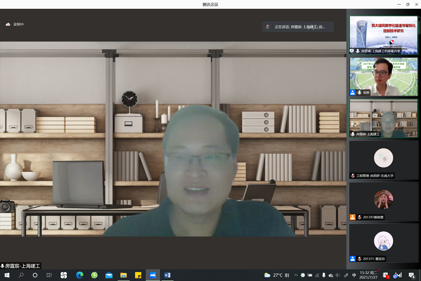The width and height of the screenshot is (421, 281).
Task: Click the 中 input method indicator
Action: point(354,275)
